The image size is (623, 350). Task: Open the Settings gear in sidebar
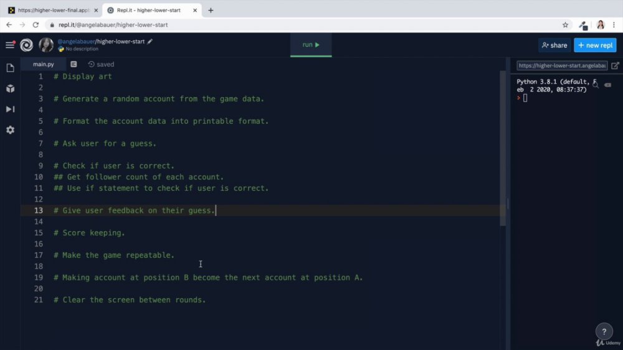tap(11, 130)
